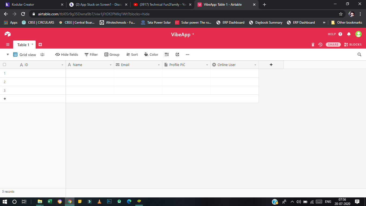Select row number 2

pos(5,82)
